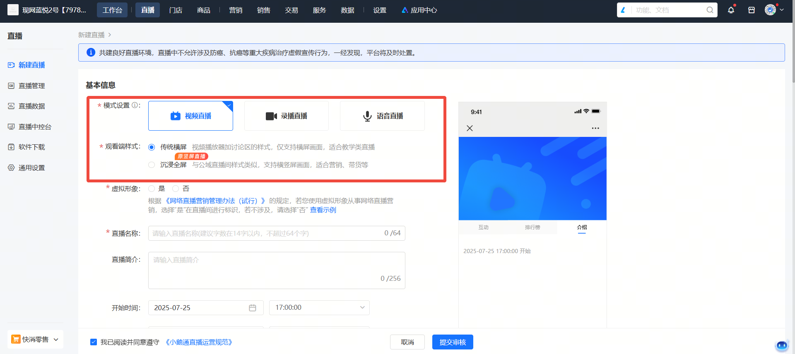
Task: Open the 商品 top menu
Action: click(x=204, y=10)
